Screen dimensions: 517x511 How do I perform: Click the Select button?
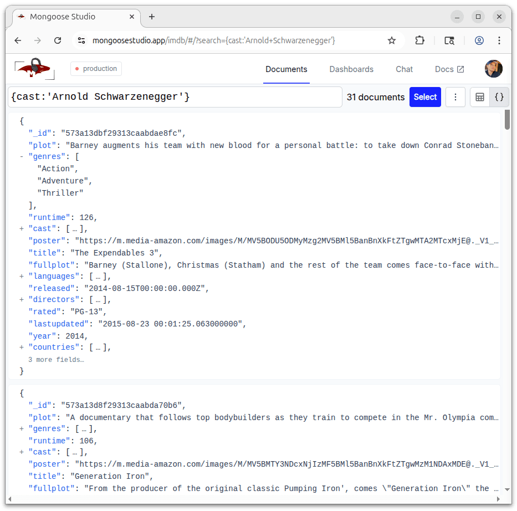[425, 97]
